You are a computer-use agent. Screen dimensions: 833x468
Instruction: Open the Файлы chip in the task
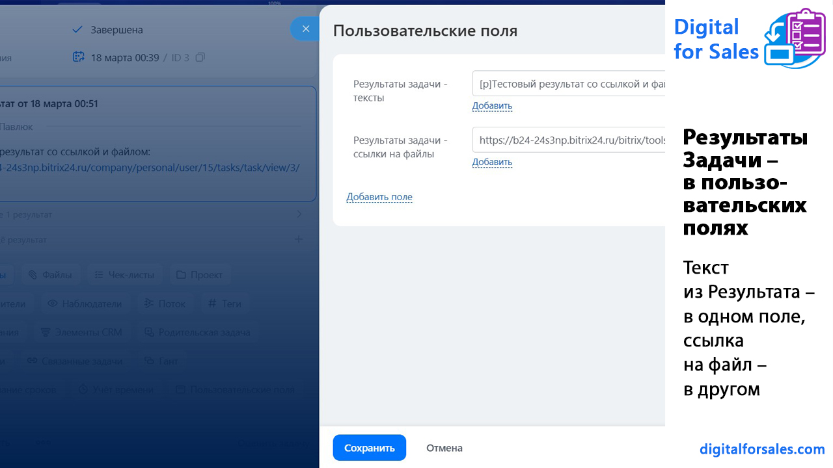tap(50, 275)
